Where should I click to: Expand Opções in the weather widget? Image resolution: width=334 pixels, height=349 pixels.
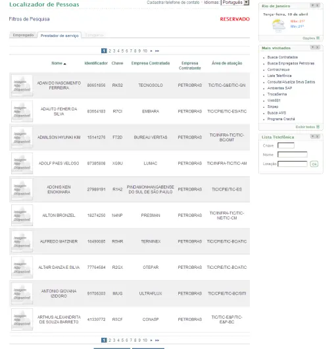coord(311,38)
